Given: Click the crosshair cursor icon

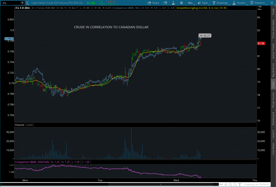Looking at the screenshot, I should point(226,184).
